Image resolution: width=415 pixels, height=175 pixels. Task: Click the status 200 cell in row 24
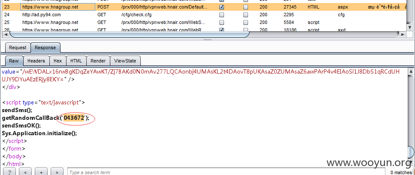tap(264, 15)
